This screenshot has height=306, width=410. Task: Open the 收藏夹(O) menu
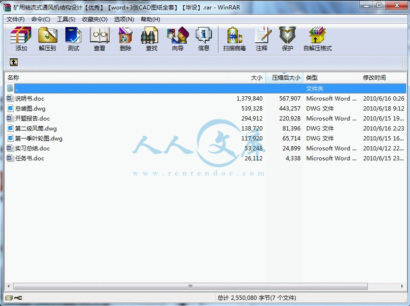click(95, 19)
